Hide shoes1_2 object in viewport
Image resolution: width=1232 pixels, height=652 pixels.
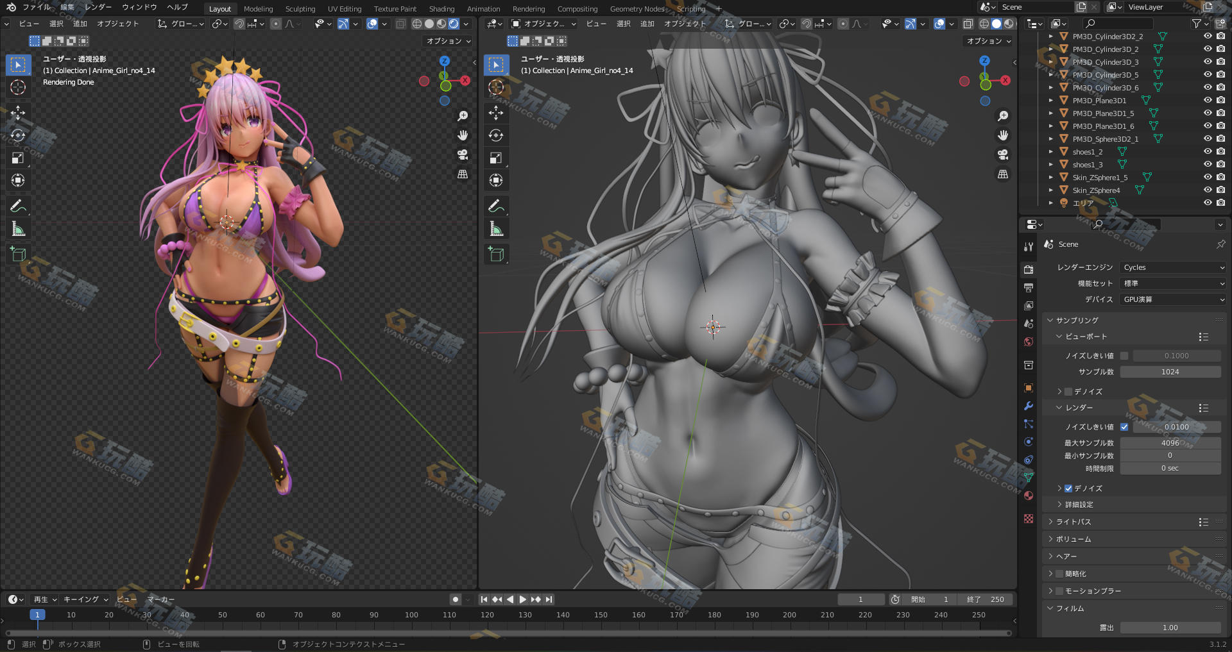point(1208,152)
